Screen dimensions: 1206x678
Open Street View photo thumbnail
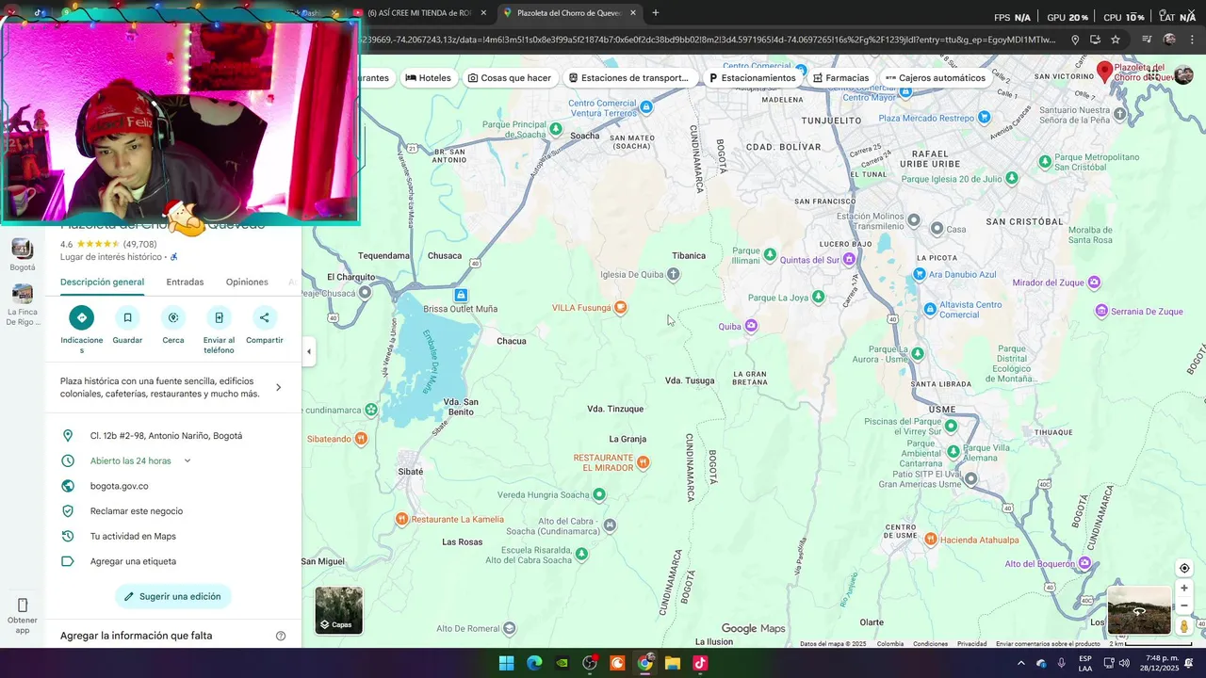tap(1139, 610)
